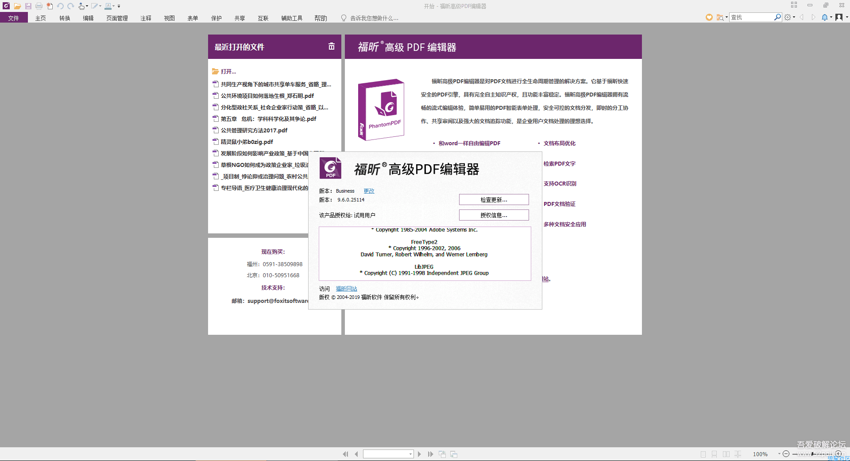Viewport: 850px width, 461px height.
Task: Select facing pages view icon in status bar
Action: (x=726, y=454)
